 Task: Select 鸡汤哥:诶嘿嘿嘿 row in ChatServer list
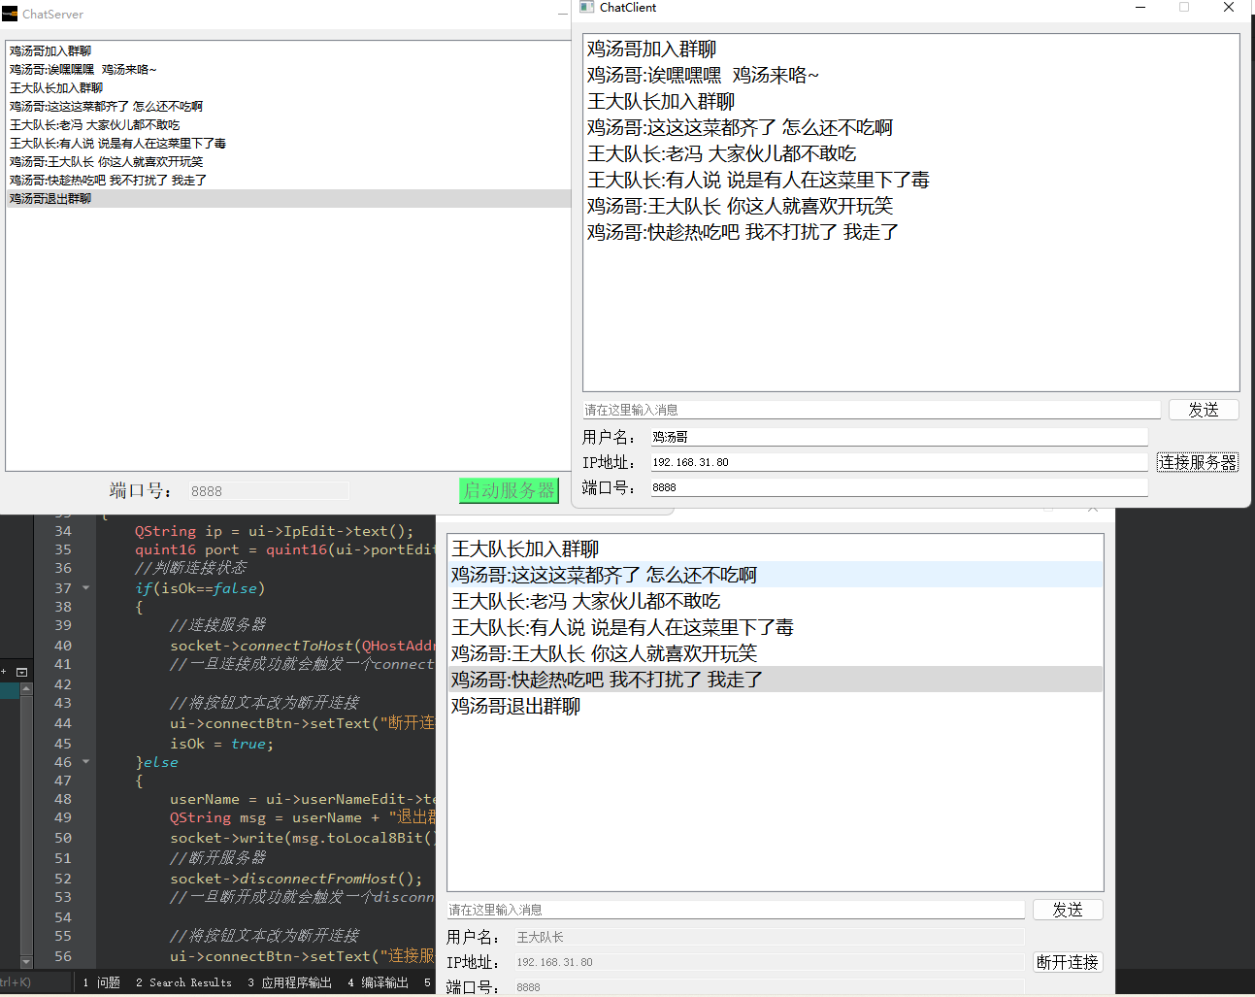pyautogui.click(x=288, y=69)
